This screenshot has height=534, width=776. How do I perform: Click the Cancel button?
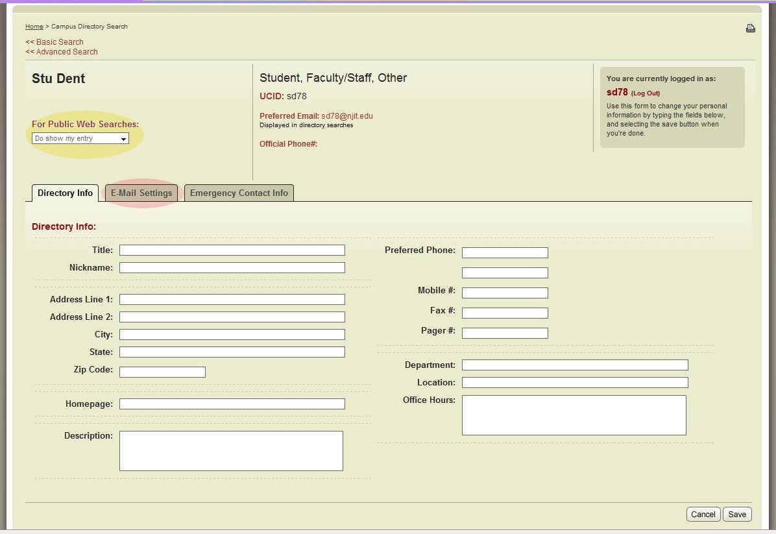pyautogui.click(x=703, y=514)
